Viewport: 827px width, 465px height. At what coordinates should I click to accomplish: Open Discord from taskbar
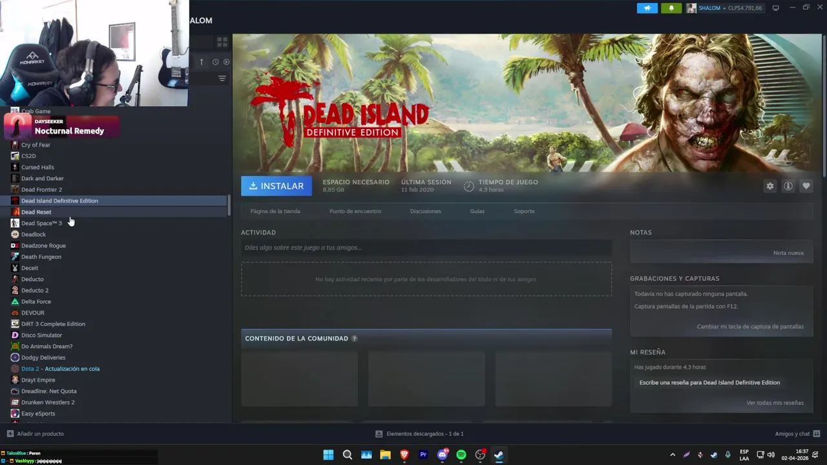pyautogui.click(x=443, y=455)
